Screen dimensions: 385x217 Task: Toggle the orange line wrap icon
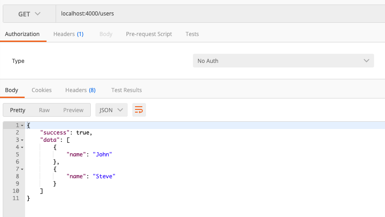139,110
